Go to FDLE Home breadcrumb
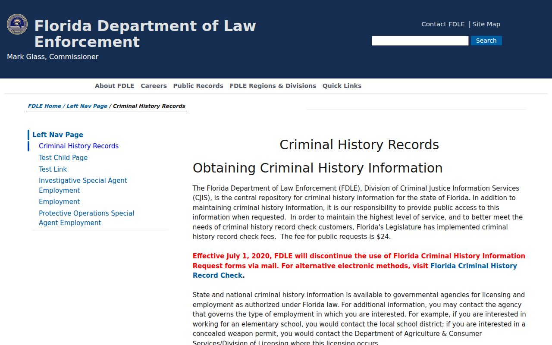Screen dimensions: 552x345 [44, 106]
